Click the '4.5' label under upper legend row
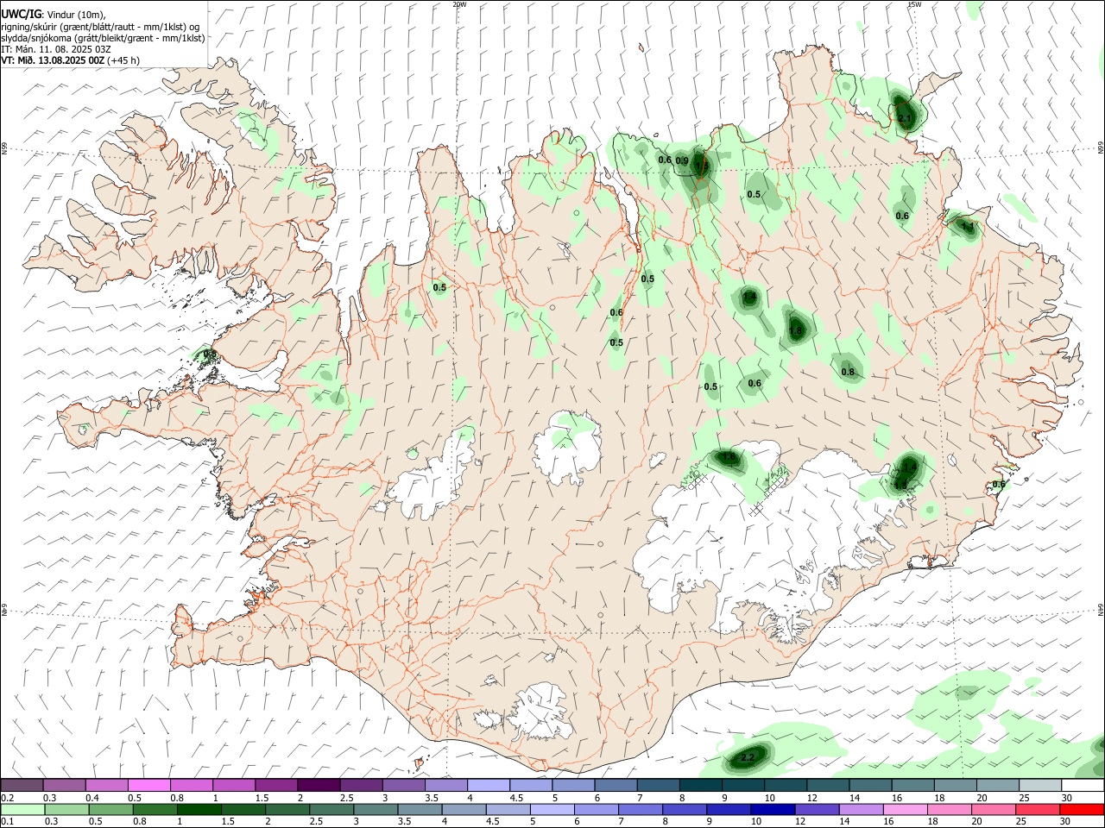Viewport: 1105px width, 828px height. pos(516,798)
